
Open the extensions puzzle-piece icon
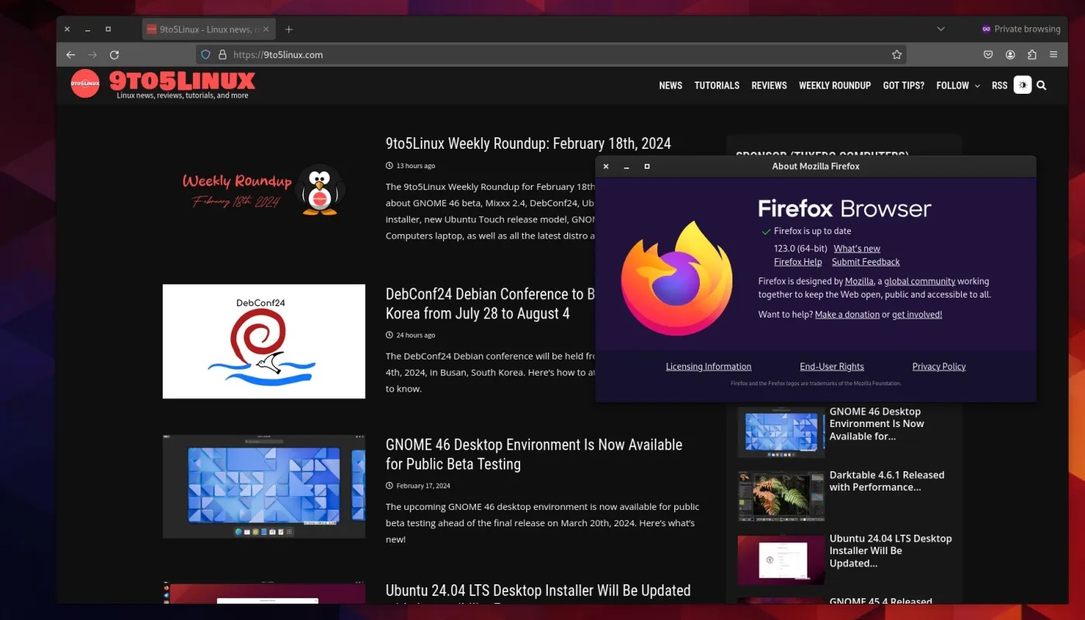point(1031,54)
